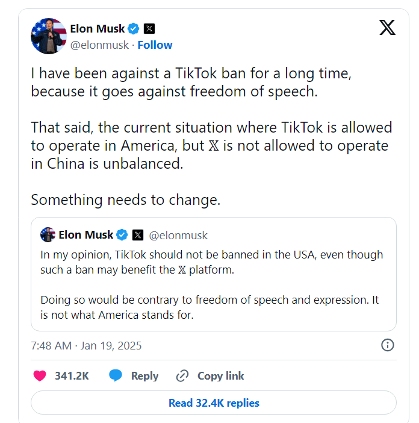Follow the elonmusk account
The width and height of the screenshot is (419, 423).
click(x=155, y=45)
